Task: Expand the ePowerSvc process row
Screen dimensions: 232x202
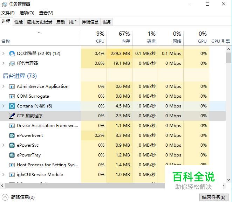Action: (4, 145)
